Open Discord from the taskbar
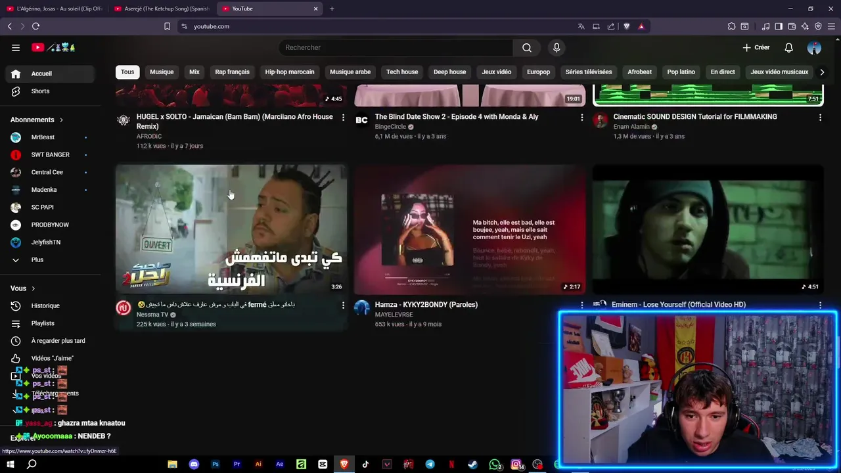 tap(194, 464)
